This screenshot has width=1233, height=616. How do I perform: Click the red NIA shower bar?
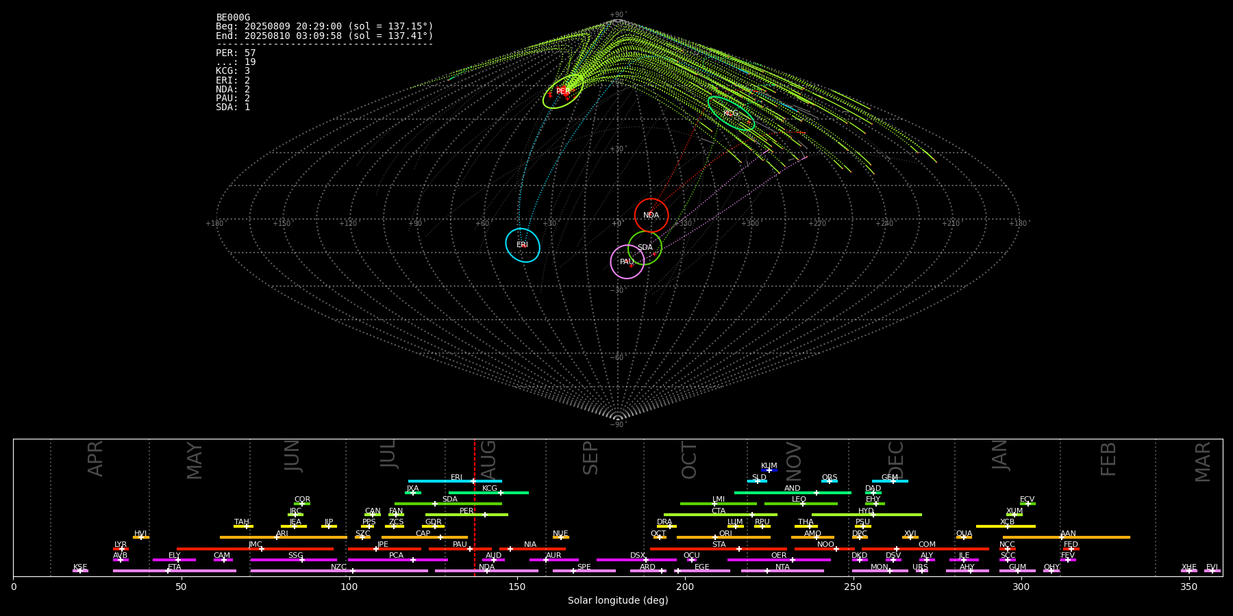[x=532, y=549]
